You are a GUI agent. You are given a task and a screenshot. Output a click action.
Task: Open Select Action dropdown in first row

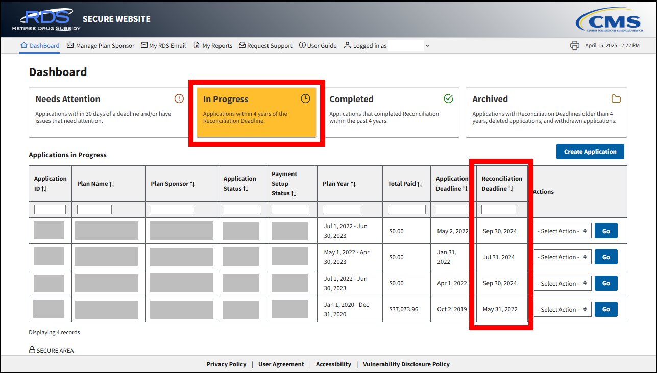tap(563, 231)
